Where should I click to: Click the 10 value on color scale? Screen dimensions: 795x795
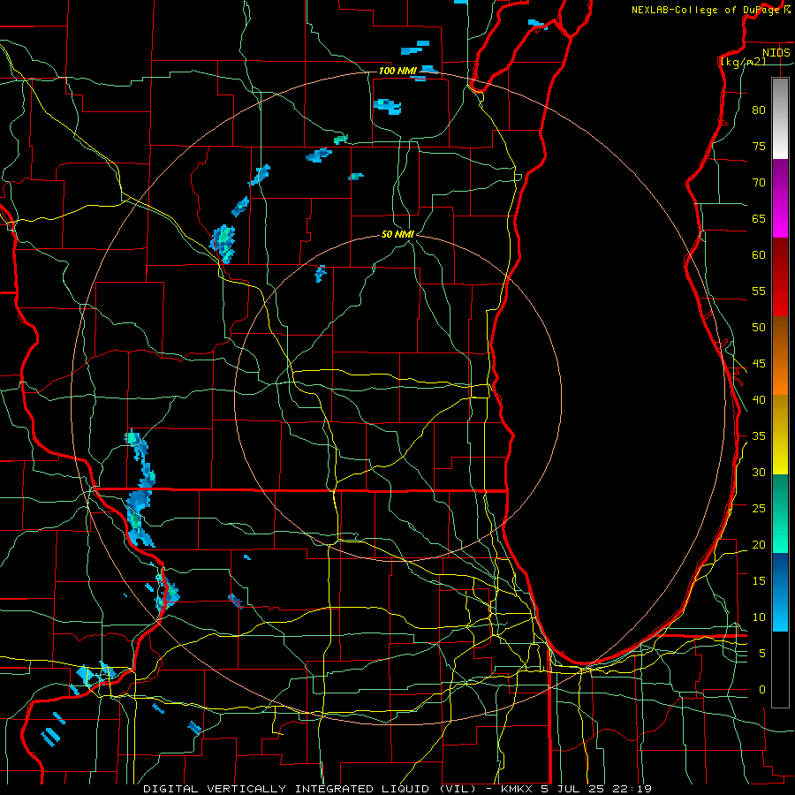click(759, 617)
